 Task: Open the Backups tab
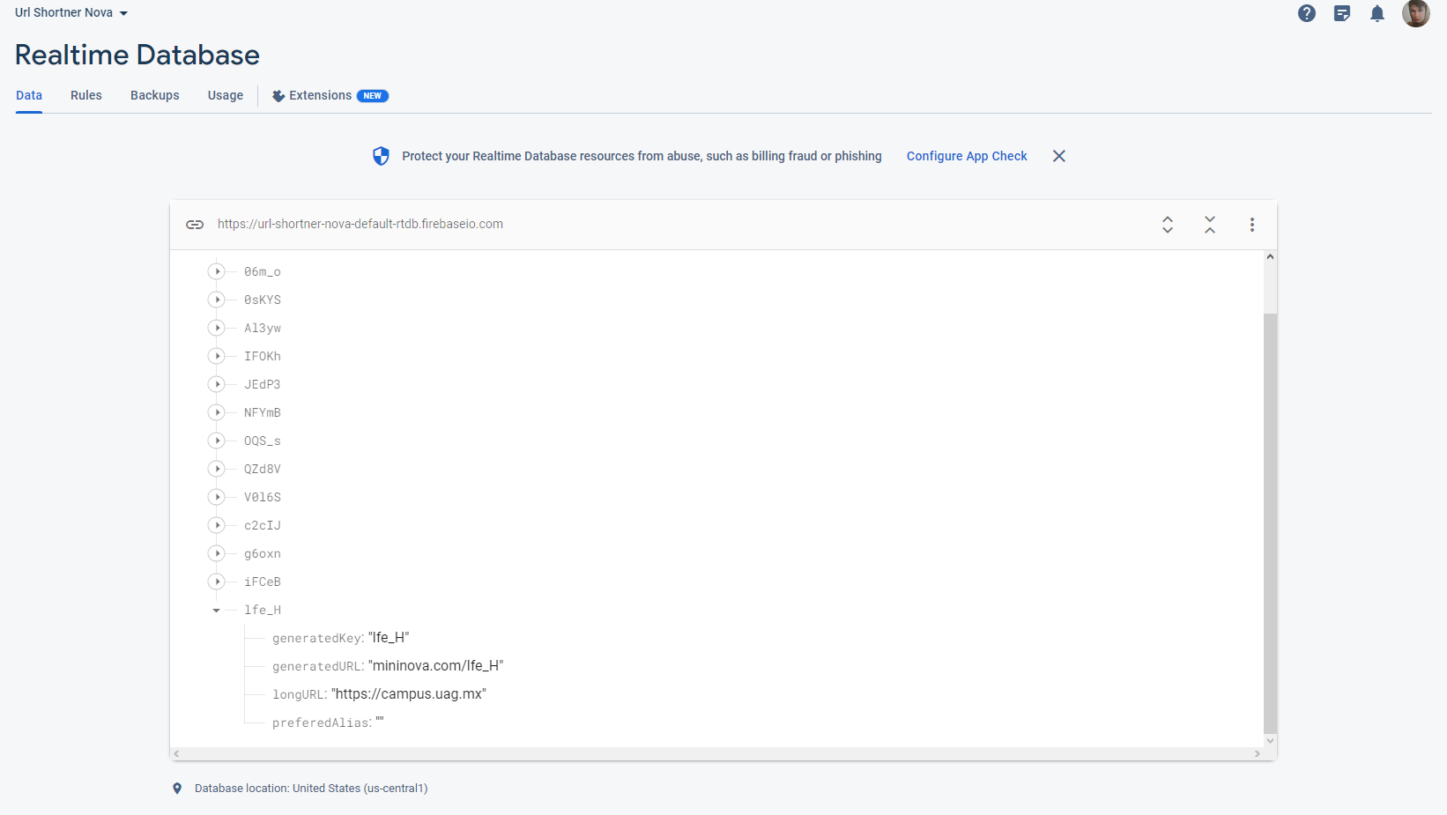154,95
